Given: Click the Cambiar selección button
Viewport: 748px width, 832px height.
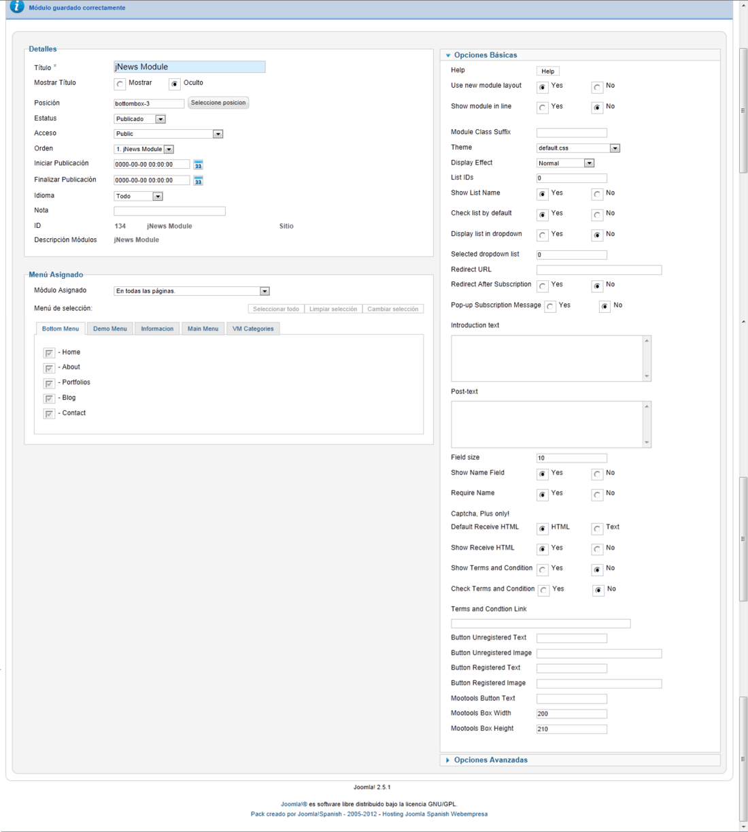Looking at the screenshot, I should click(x=393, y=309).
